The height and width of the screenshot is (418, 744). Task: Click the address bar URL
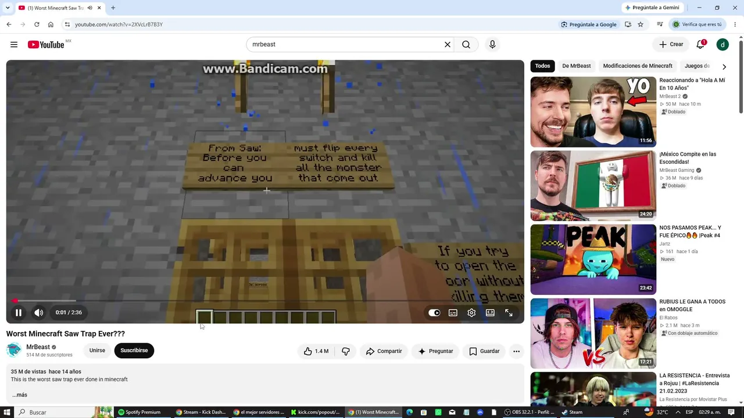click(119, 24)
